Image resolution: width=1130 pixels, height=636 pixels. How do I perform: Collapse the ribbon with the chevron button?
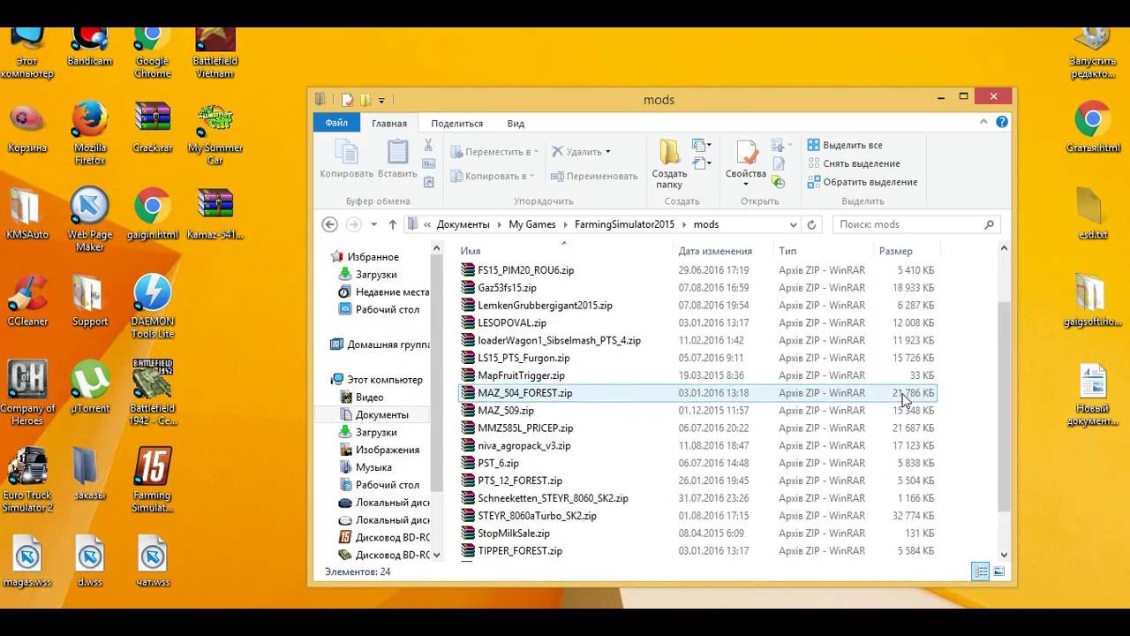pos(985,124)
